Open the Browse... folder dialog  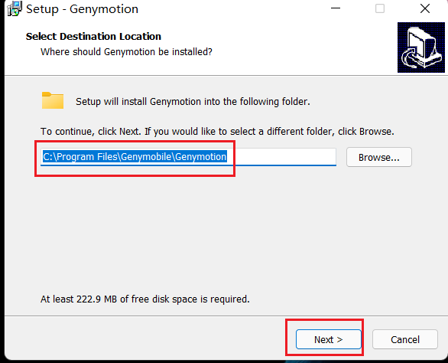pyautogui.click(x=379, y=157)
